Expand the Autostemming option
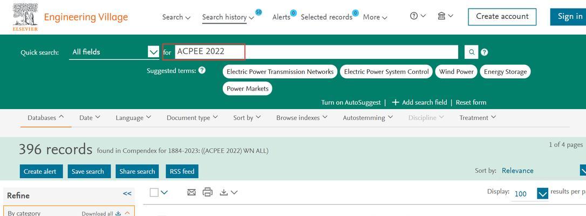 coord(368,118)
